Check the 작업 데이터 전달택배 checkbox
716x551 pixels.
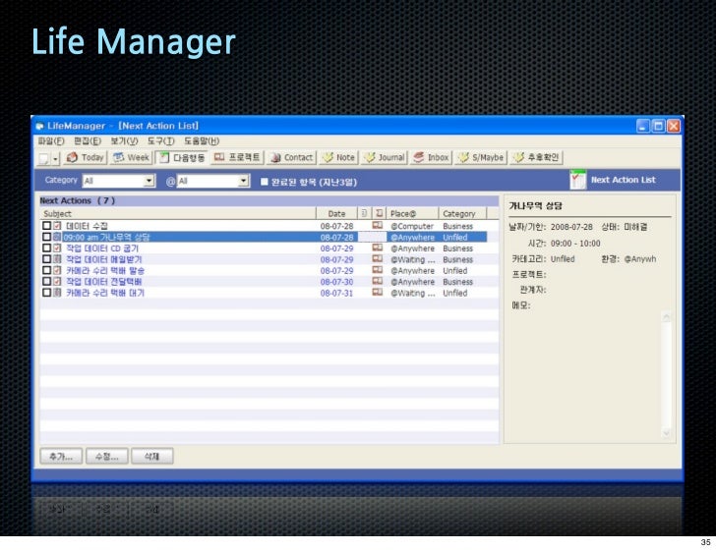(x=46, y=282)
